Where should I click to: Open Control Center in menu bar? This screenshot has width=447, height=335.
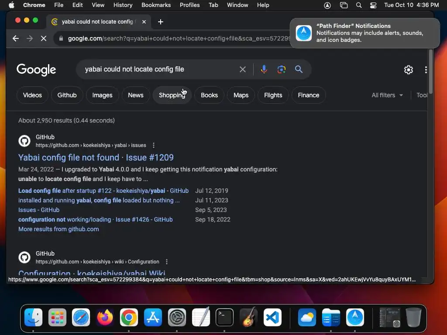tap(373, 5)
